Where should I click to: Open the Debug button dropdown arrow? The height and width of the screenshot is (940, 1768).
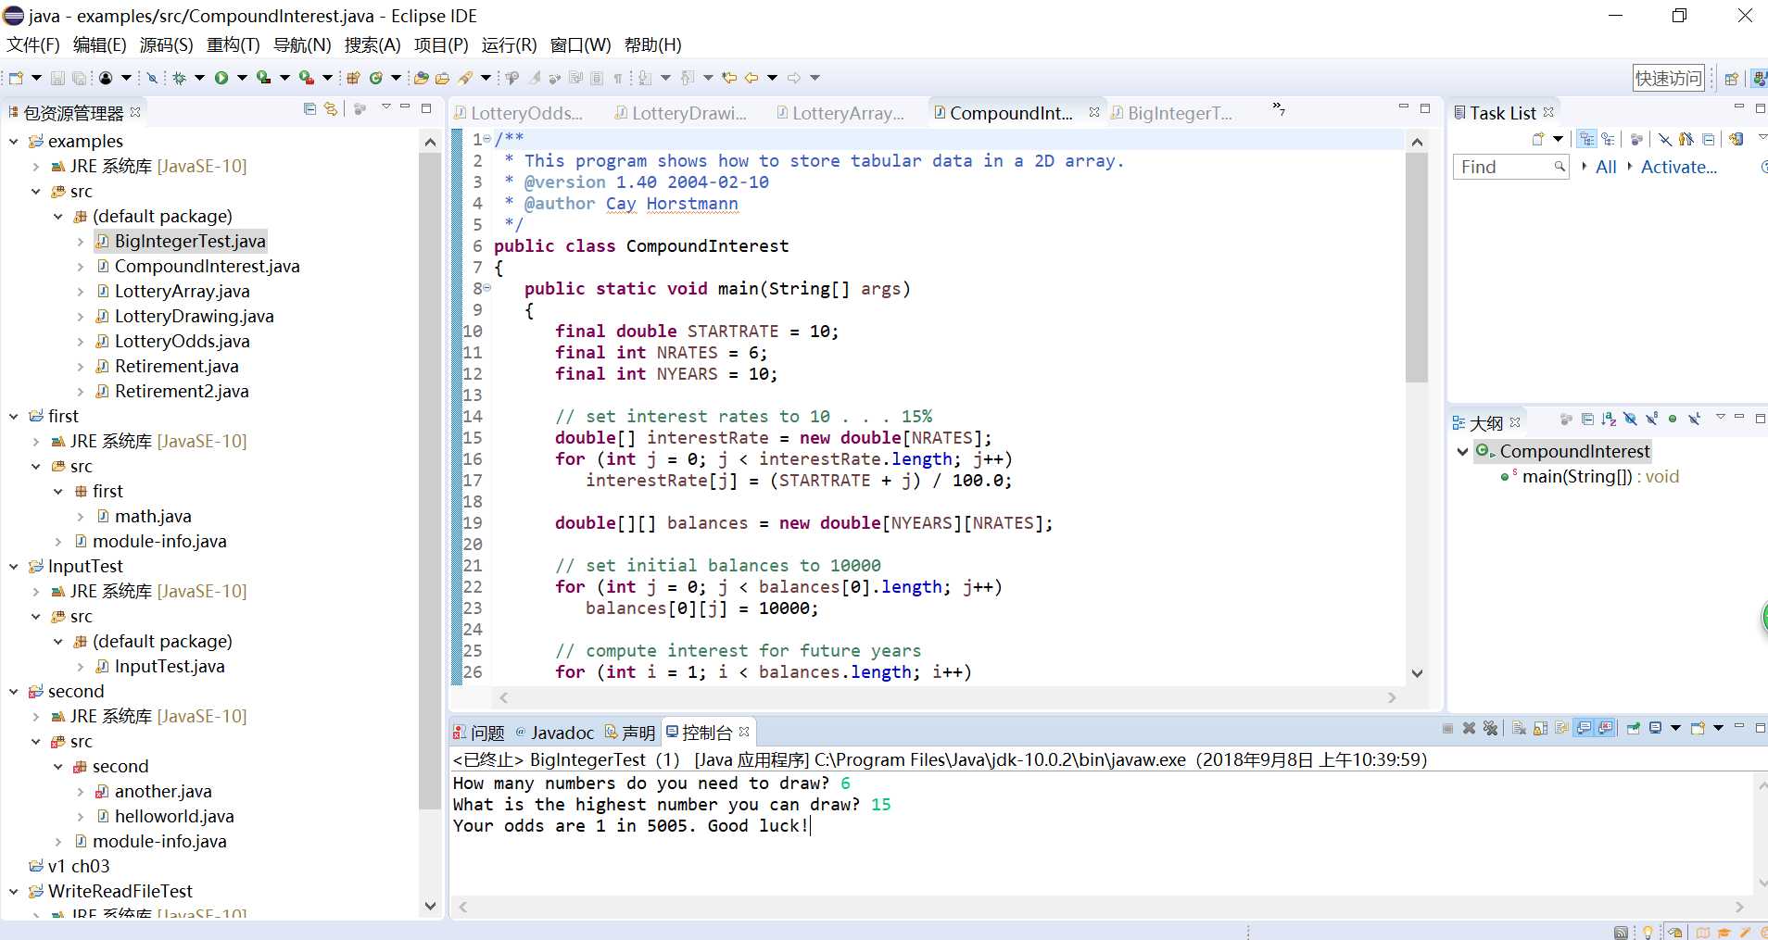click(199, 78)
